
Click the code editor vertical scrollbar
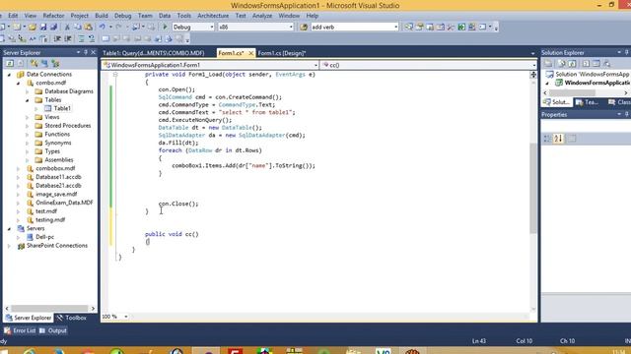[533, 188]
